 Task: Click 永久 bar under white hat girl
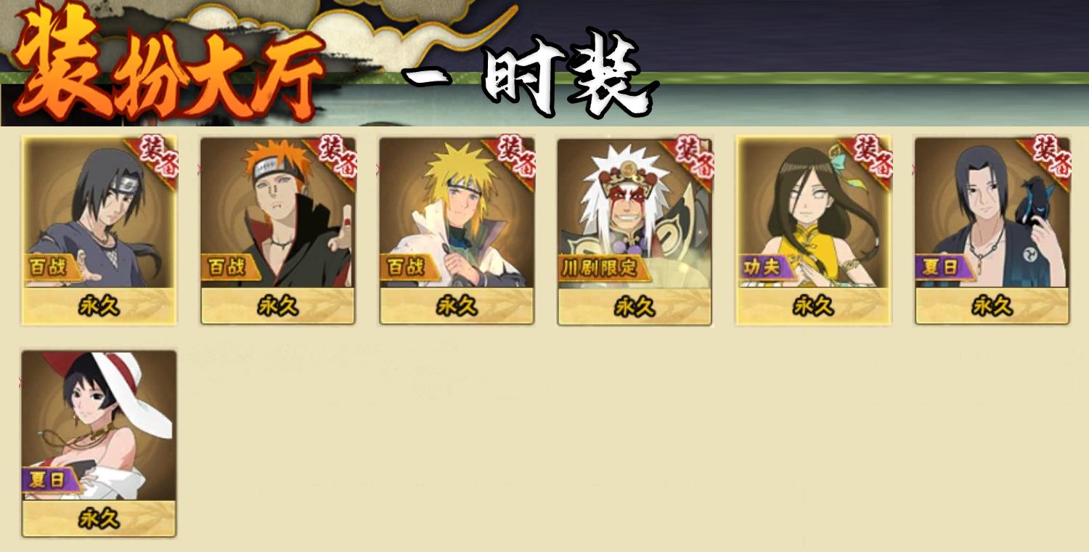(x=99, y=519)
